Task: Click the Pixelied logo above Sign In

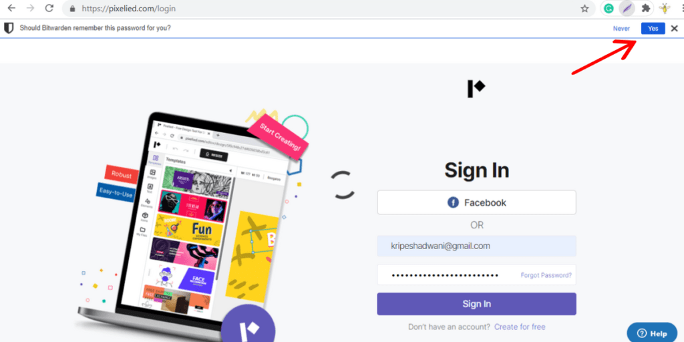Action: [x=476, y=89]
